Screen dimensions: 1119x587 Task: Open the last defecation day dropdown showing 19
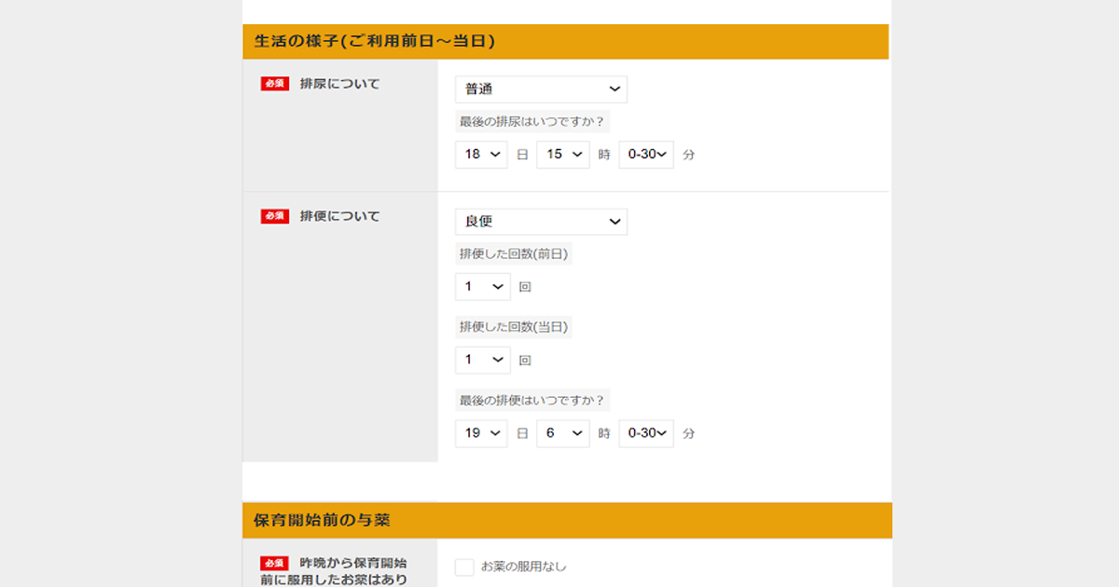pyautogui.click(x=481, y=433)
